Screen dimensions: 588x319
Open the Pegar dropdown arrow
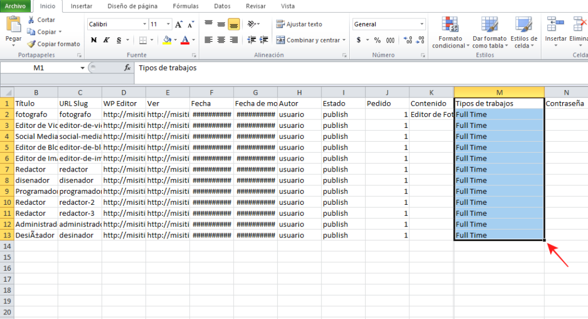pyautogui.click(x=14, y=45)
